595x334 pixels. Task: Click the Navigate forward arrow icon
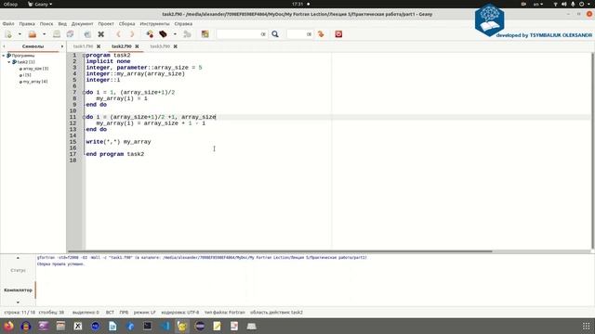click(132, 34)
